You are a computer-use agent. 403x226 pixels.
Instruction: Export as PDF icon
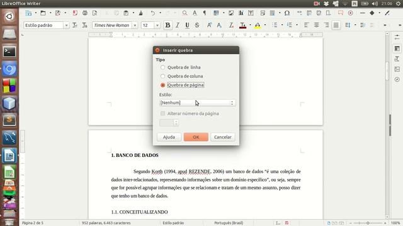[x=75, y=13]
